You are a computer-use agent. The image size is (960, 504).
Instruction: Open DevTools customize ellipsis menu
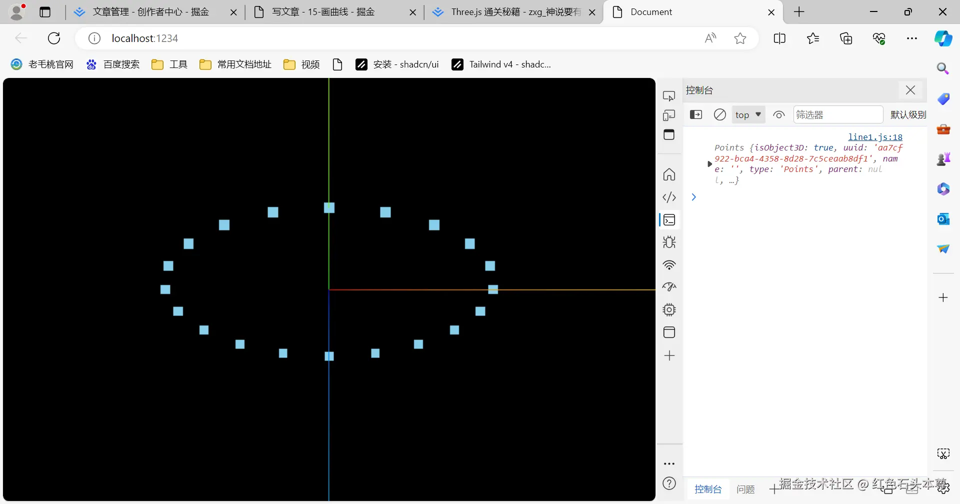click(669, 463)
